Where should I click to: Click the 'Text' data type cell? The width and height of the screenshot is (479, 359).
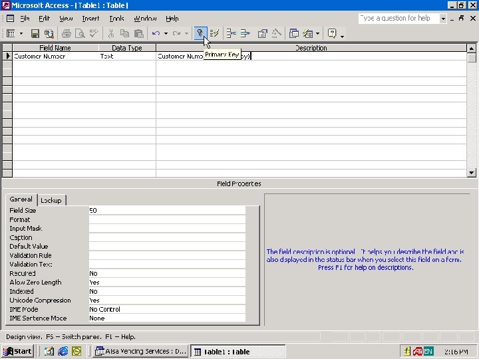tap(127, 56)
